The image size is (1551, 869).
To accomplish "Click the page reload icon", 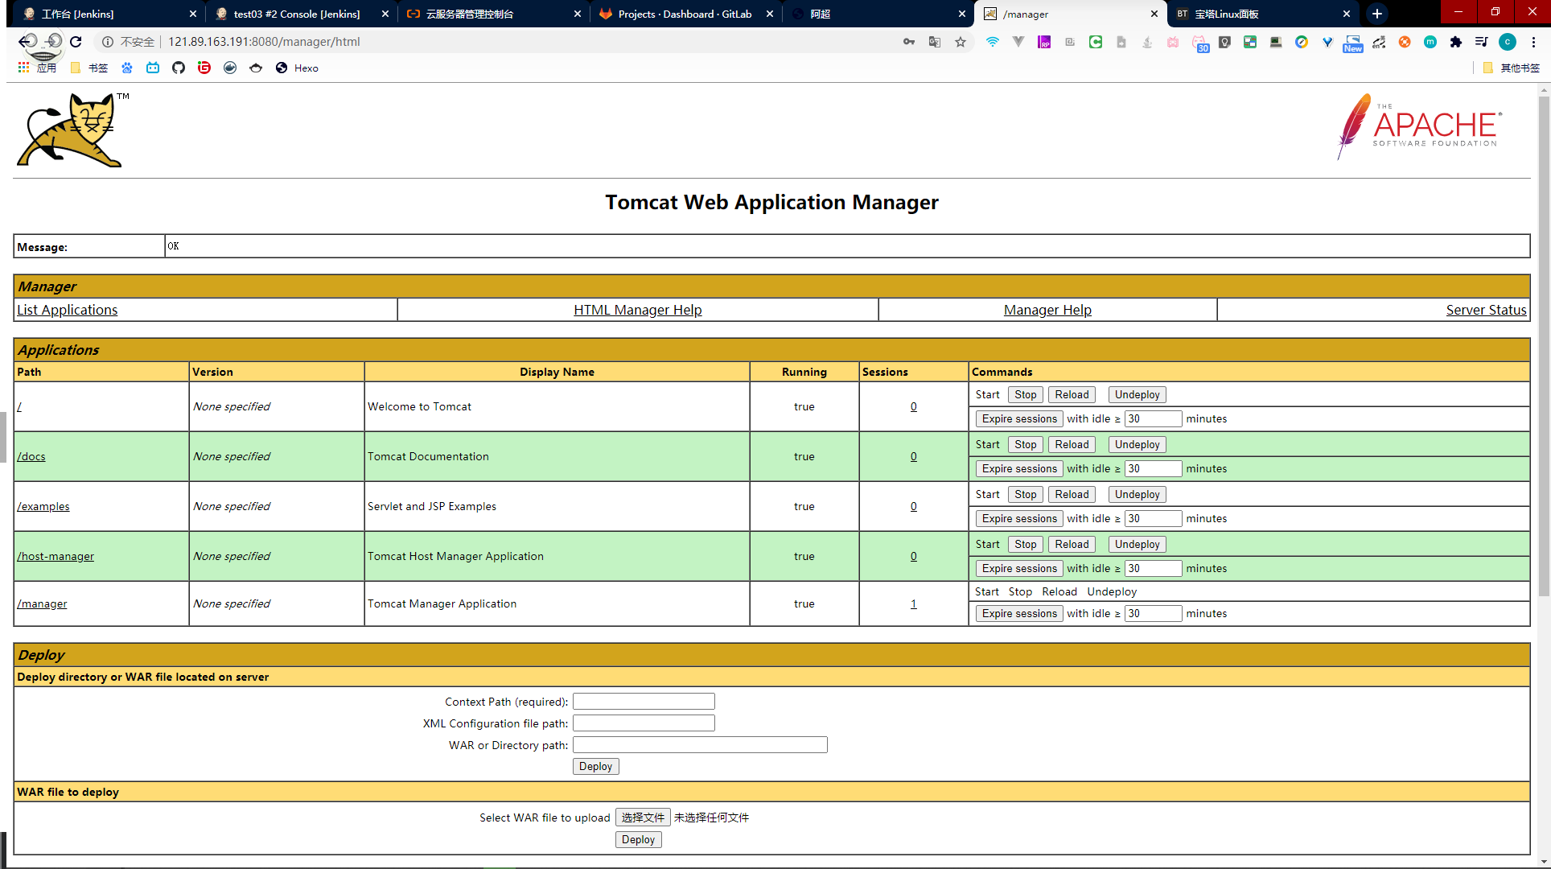I will click(76, 42).
